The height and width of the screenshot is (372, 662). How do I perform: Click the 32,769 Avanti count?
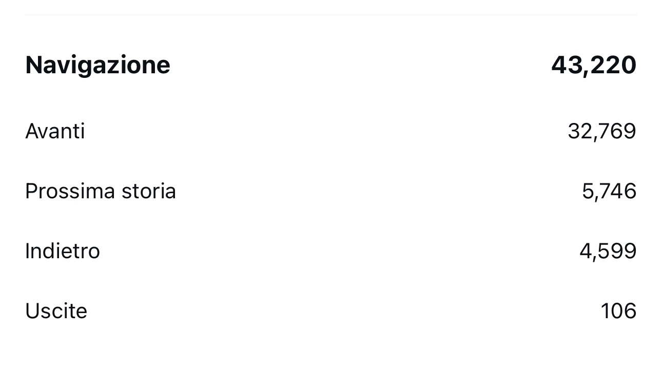[602, 132]
